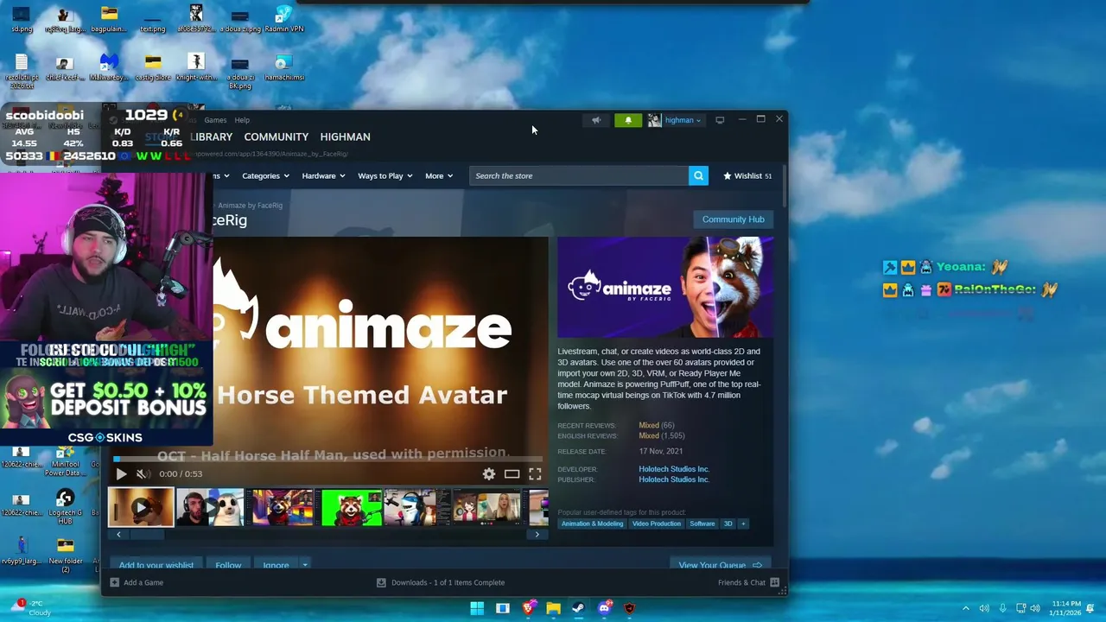Open trailer video settings gear
1106x622 pixels.
(x=489, y=473)
